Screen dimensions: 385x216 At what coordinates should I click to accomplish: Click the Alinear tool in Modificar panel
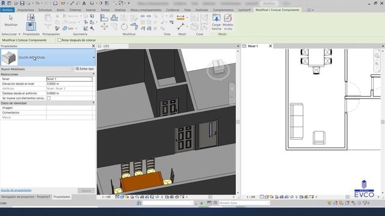[x=104, y=17]
